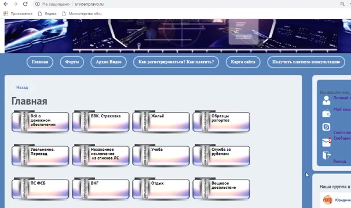Select the ВВК. Страховка tile

101,121
